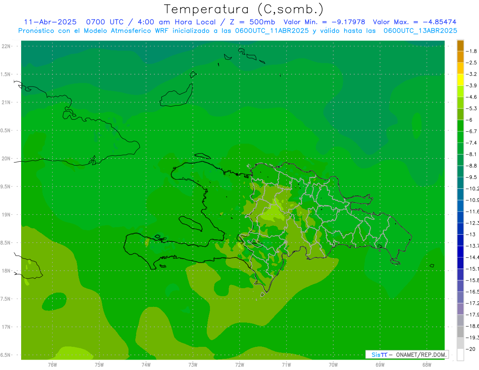This screenshot has height=370, width=479.
Task: Pick the white swatch below the -20 label
Action: (460, 355)
